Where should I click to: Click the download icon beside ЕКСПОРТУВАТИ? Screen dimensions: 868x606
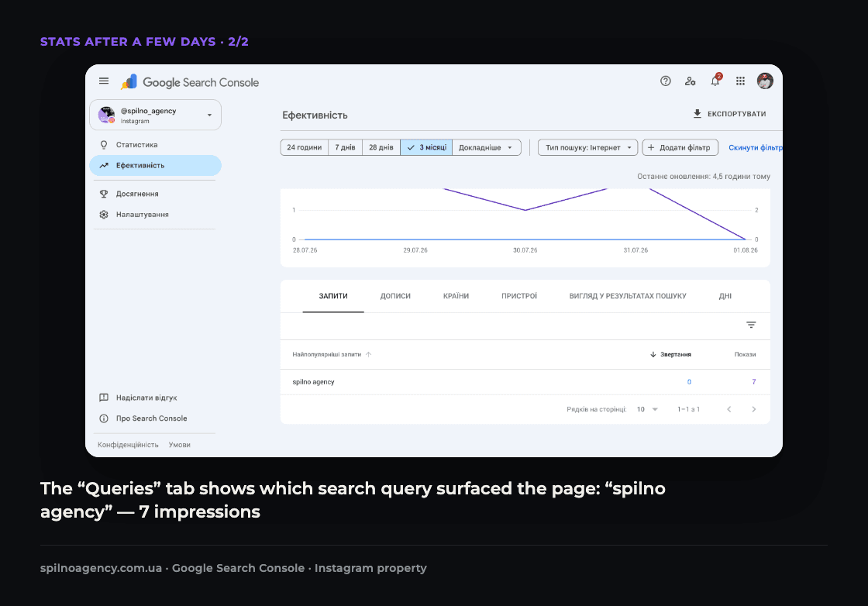click(x=697, y=114)
